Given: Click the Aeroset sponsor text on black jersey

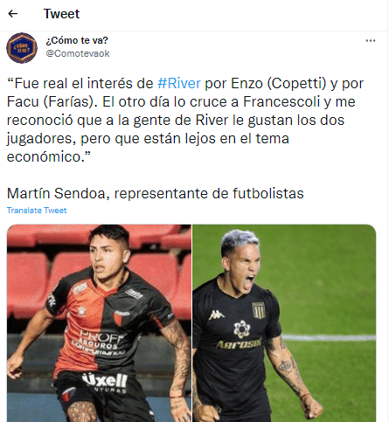Looking at the screenshot, I should [x=239, y=343].
